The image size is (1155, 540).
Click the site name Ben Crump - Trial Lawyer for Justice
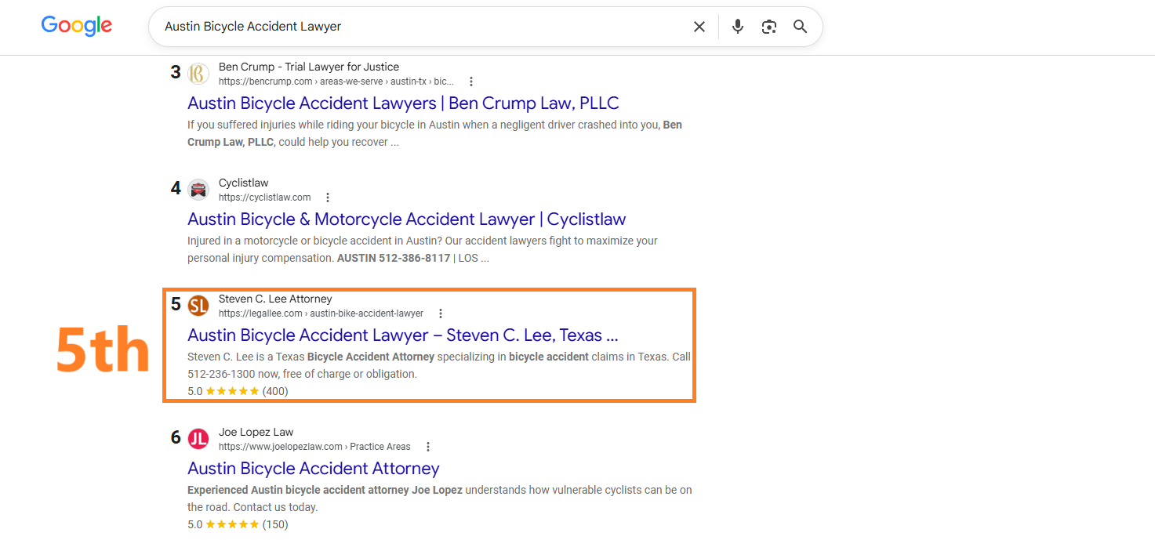click(309, 67)
